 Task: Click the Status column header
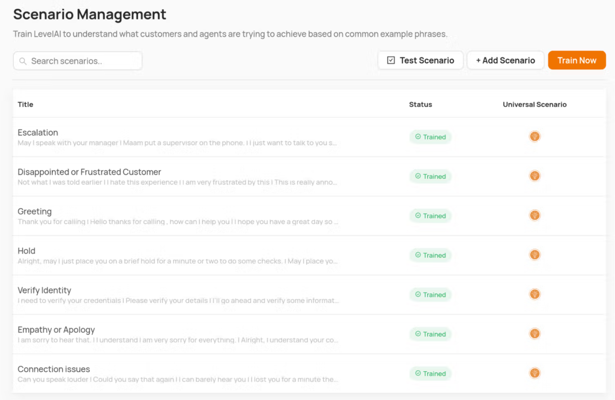click(x=420, y=104)
